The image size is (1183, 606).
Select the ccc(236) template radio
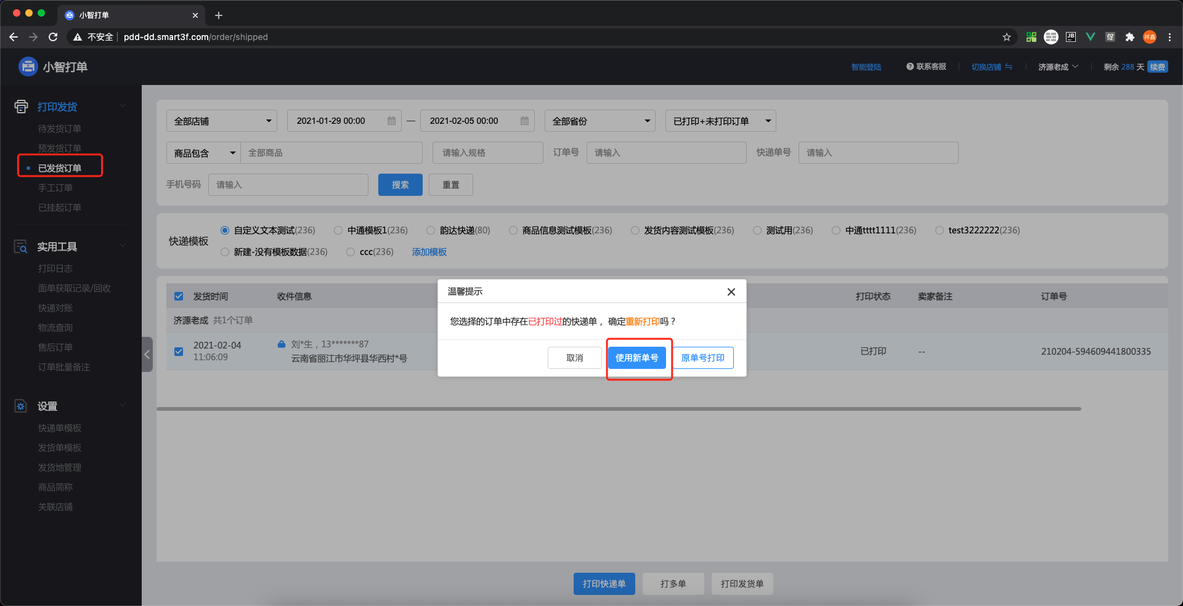(x=351, y=252)
